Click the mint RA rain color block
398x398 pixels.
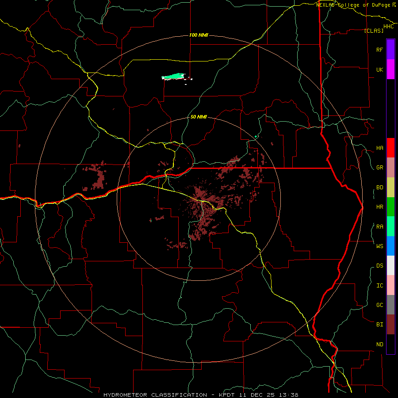(x=390, y=226)
